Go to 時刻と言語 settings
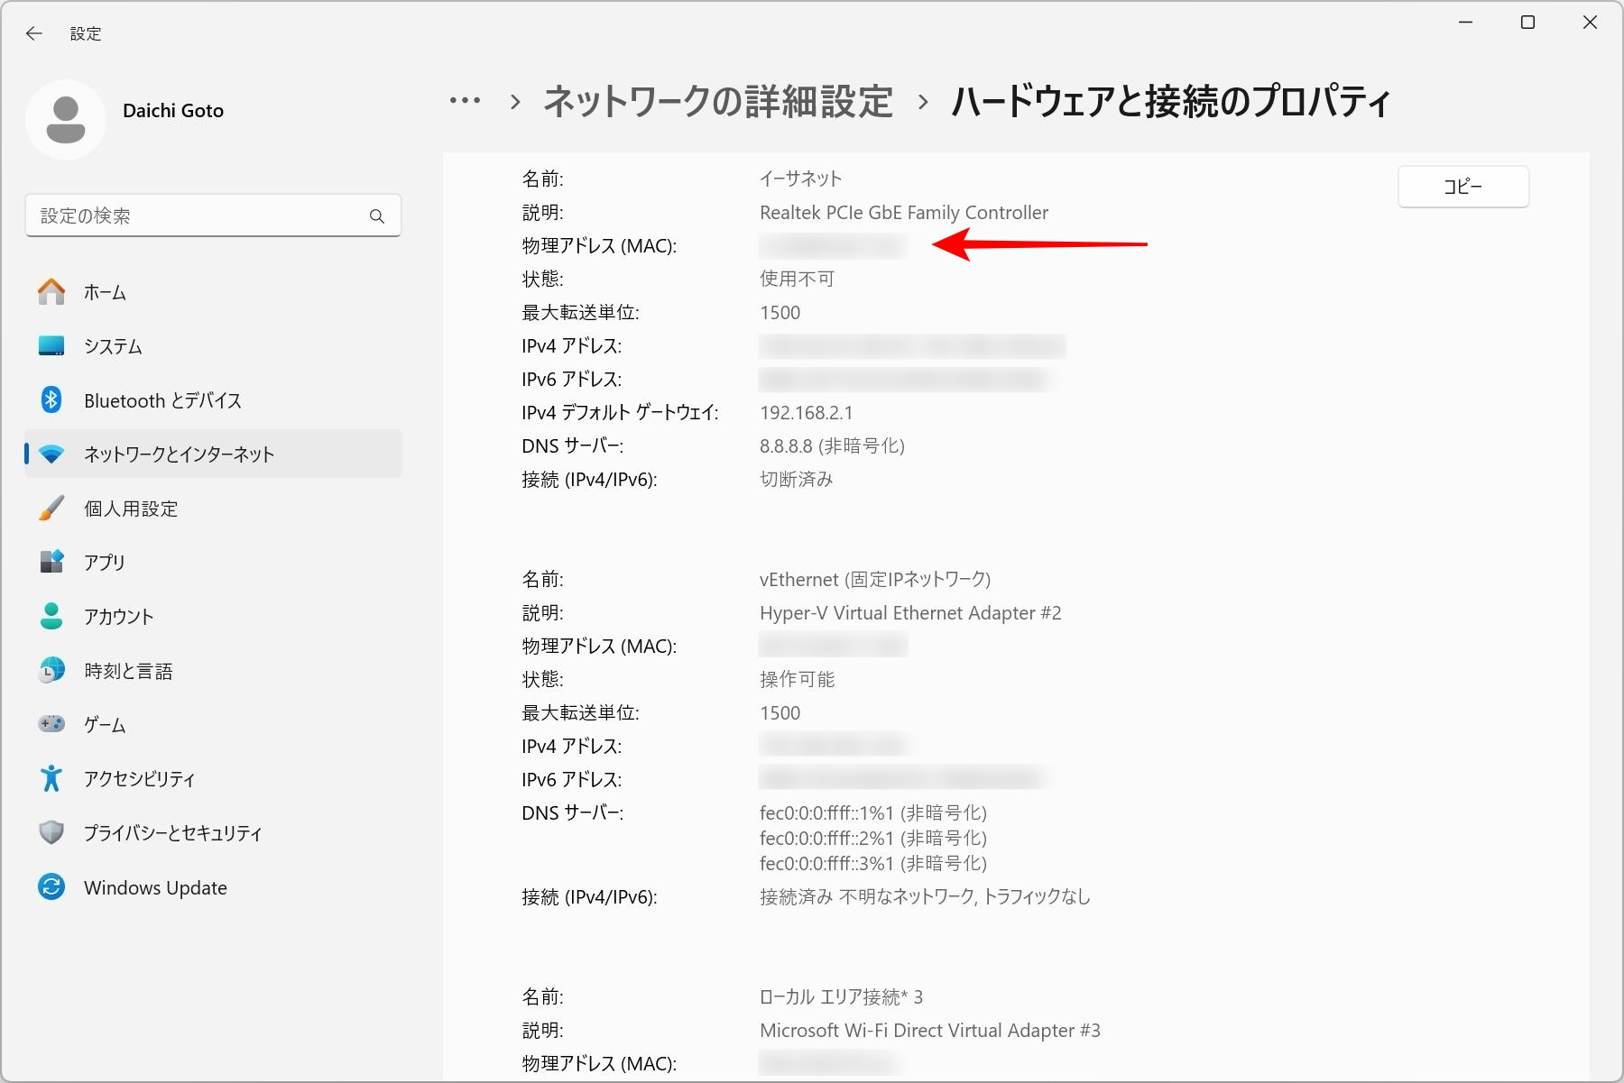 pos(213,671)
